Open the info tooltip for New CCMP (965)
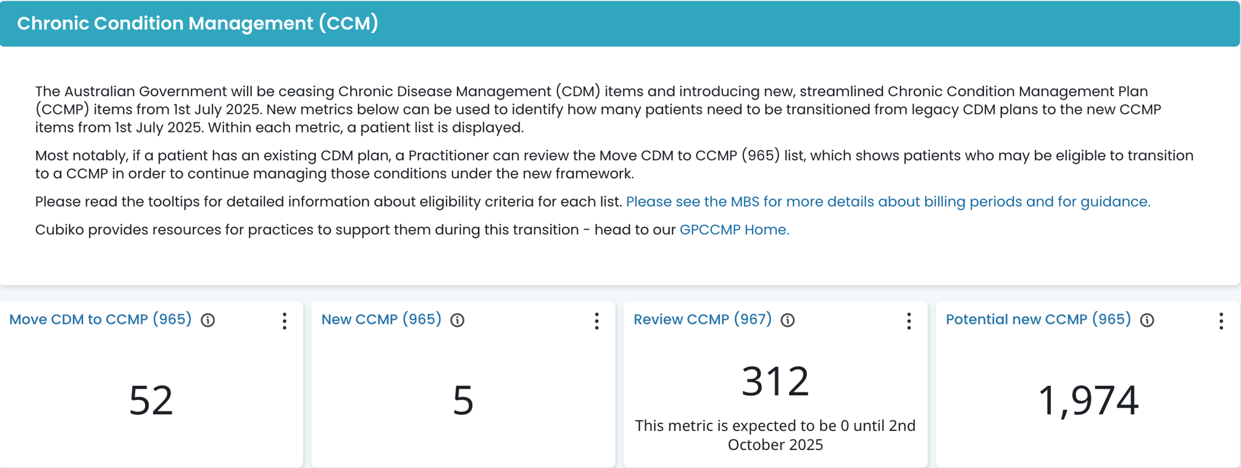The height and width of the screenshot is (468, 1241). pos(457,319)
